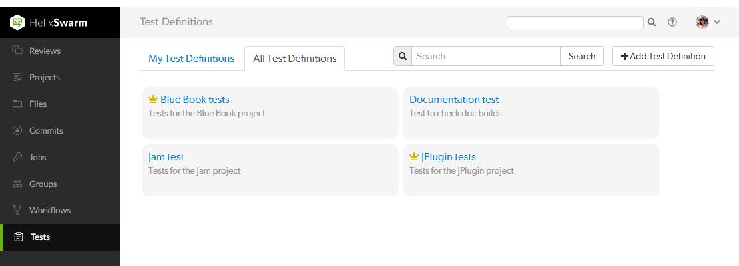This screenshot has width=739, height=266.
Task: Click the Workflows branch icon
Action: click(17, 210)
